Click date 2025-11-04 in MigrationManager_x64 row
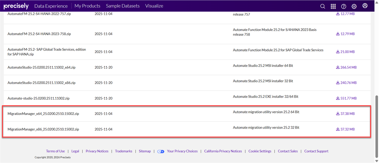Screen dimensions: 379x163 104,114
